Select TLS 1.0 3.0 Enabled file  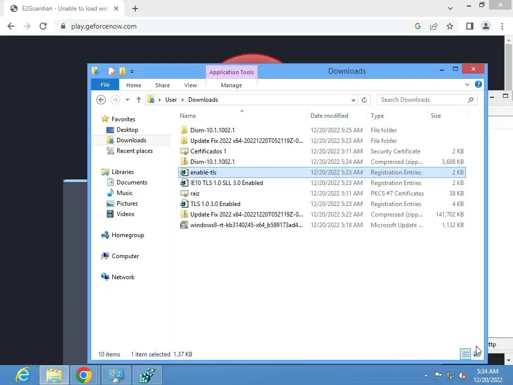pos(322,204)
